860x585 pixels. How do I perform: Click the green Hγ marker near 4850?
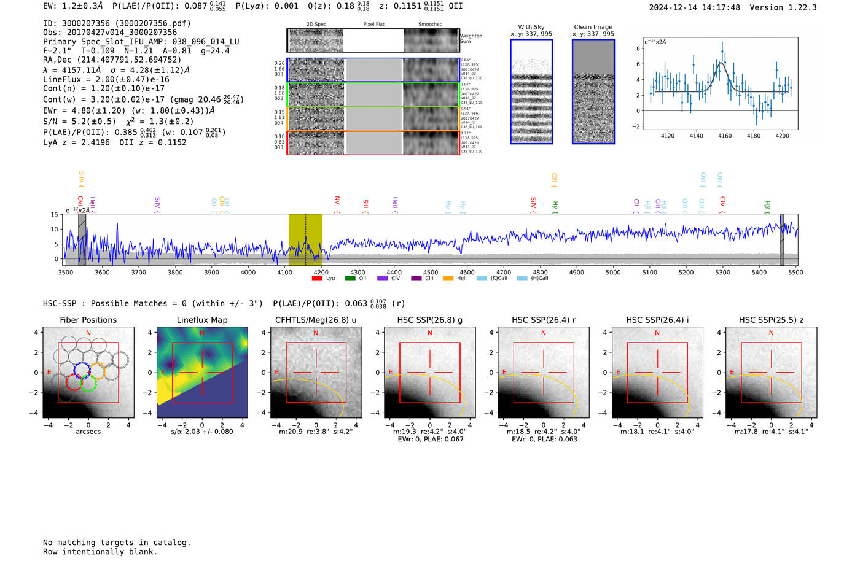[555, 207]
